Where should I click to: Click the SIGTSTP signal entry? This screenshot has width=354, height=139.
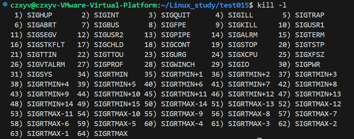[x=310, y=45]
